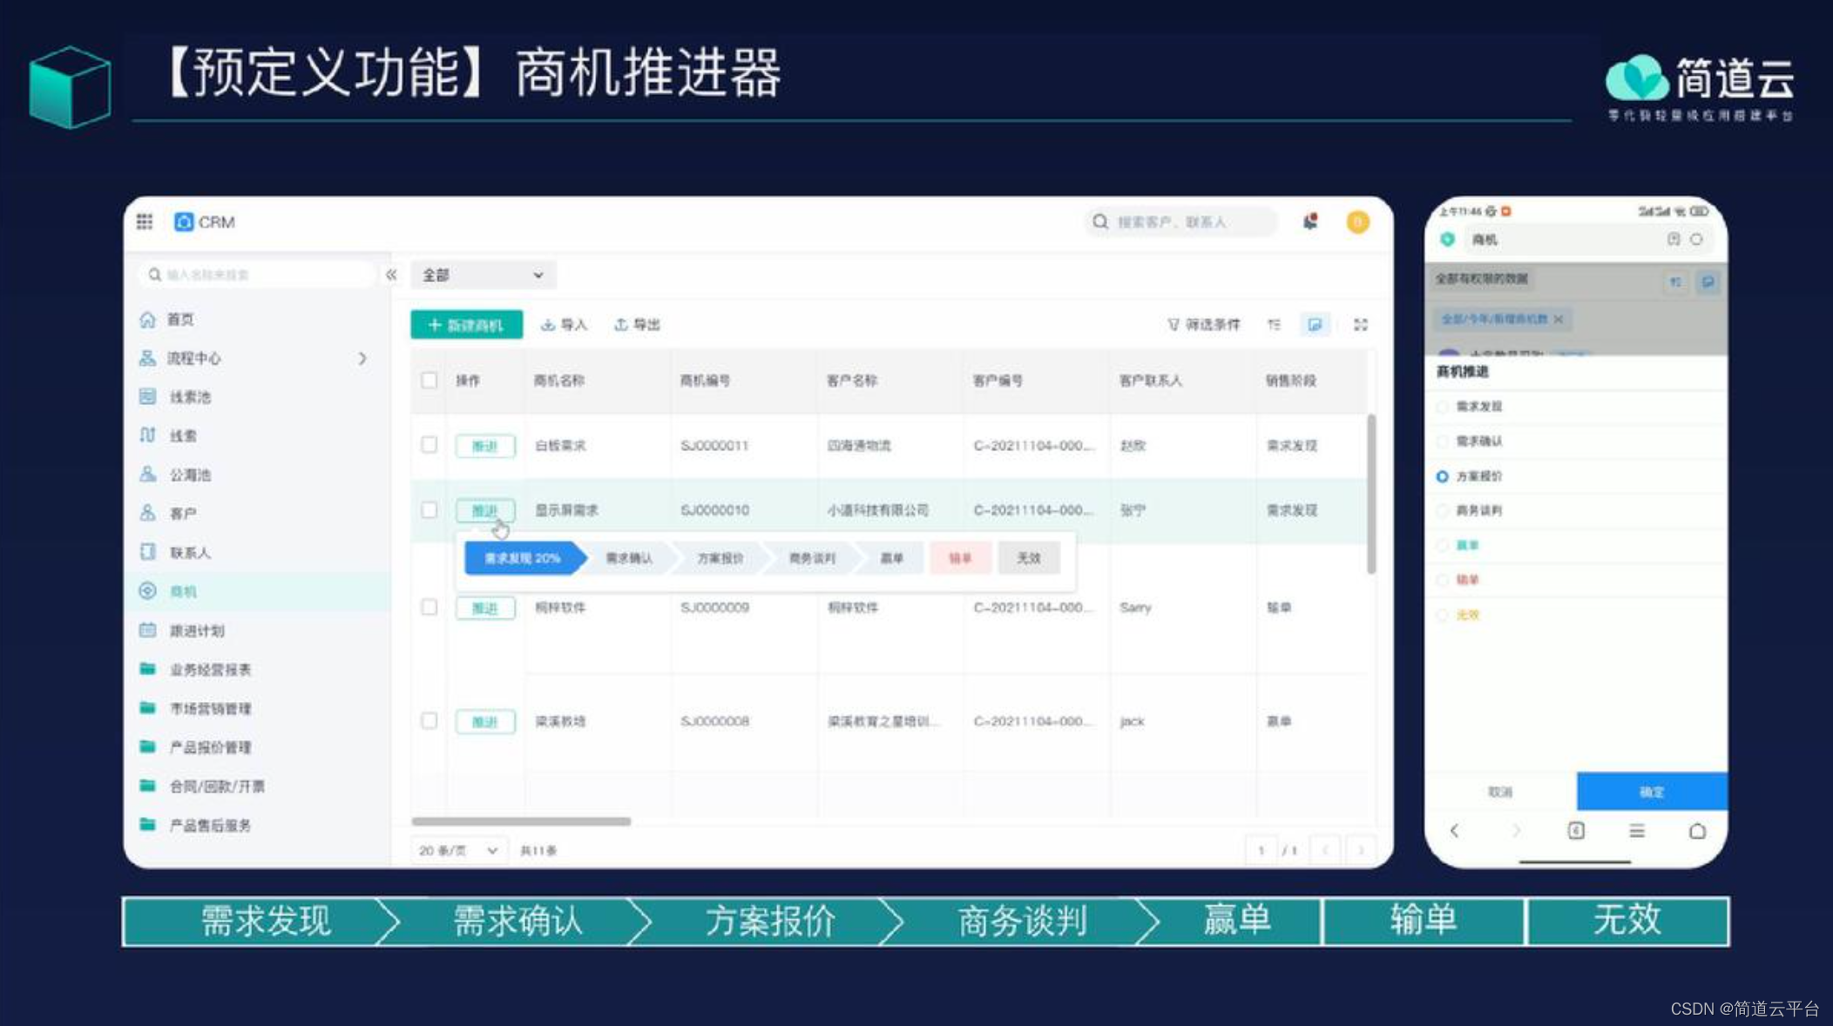Tap the 确定 confirm button on mobile
1833x1026 pixels.
(x=1652, y=792)
